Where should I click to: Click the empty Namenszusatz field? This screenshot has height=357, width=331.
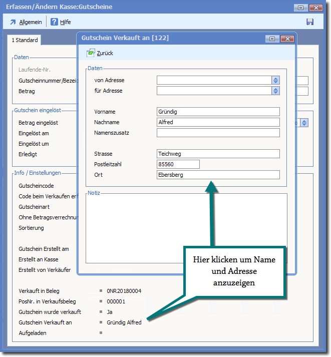pos(218,133)
